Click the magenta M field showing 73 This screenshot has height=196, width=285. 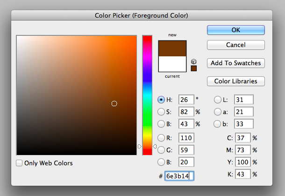243,150
